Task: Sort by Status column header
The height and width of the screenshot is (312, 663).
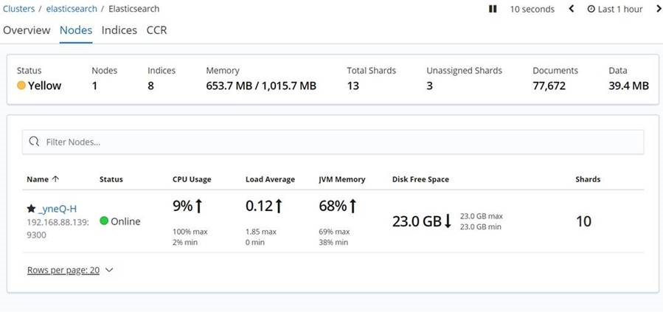Action: [x=111, y=179]
